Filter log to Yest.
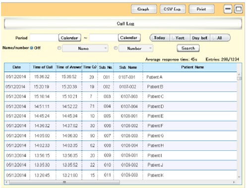 point(180,38)
